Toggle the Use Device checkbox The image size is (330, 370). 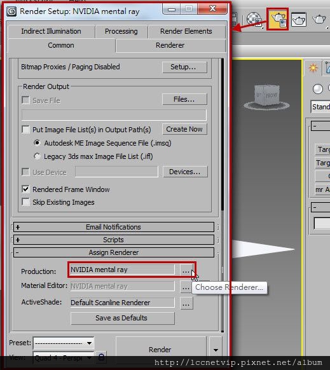(x=25, y=172)
